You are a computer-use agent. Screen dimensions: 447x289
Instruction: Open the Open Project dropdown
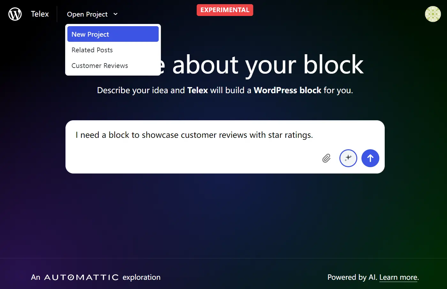[x=87, y=14]
